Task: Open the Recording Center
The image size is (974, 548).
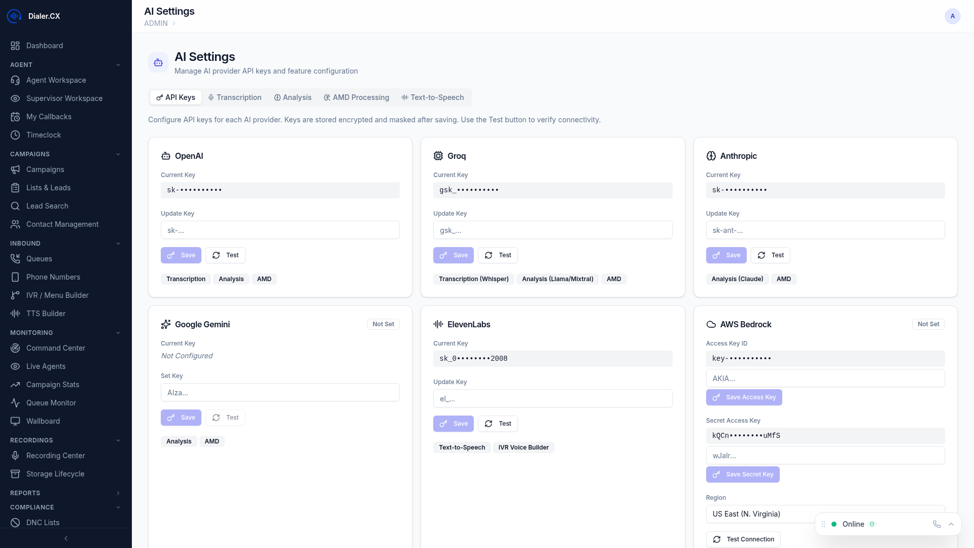Action: pyautogui.click(x=56, y=455)
